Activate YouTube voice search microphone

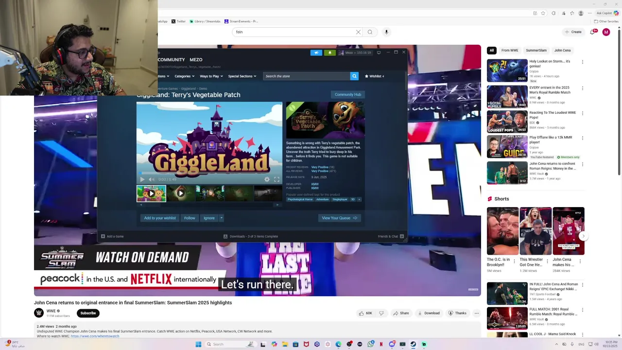point(386,32)
